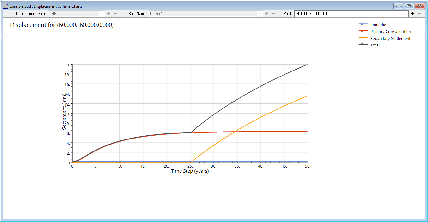Toggle the Secondary Settlement series visibility
Screen dimensions: 428x222
click(390, 38)
